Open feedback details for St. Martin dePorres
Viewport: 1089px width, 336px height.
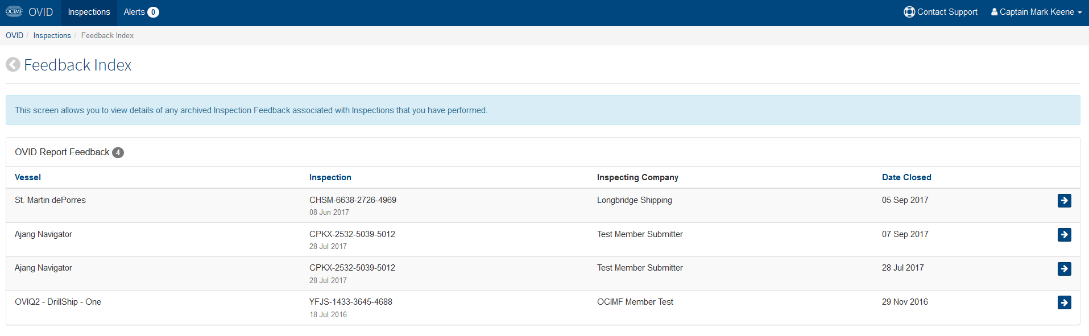(x=1064, y=201)
